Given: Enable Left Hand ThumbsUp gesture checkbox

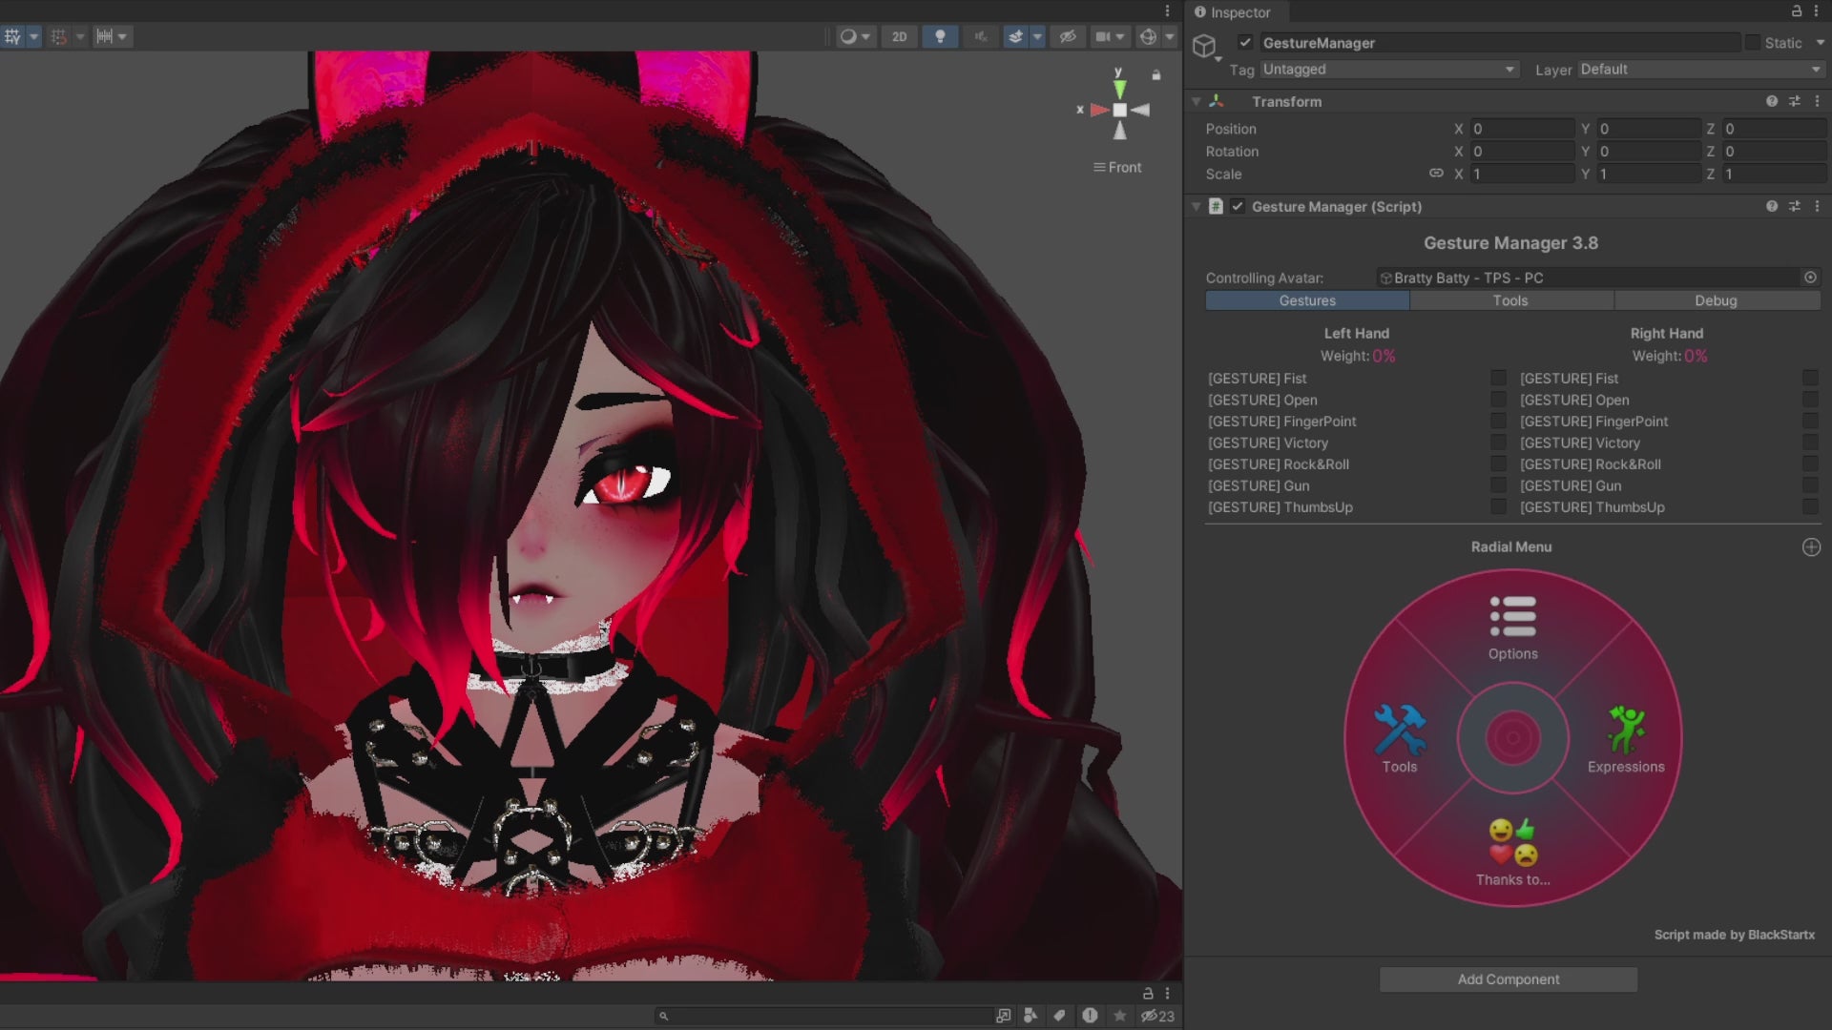Looking at the screenshot, I should pyautogui.click(x=1498, y=507).
